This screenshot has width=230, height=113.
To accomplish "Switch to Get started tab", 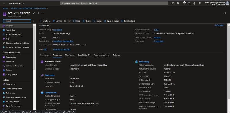I will tap(45, 55).
